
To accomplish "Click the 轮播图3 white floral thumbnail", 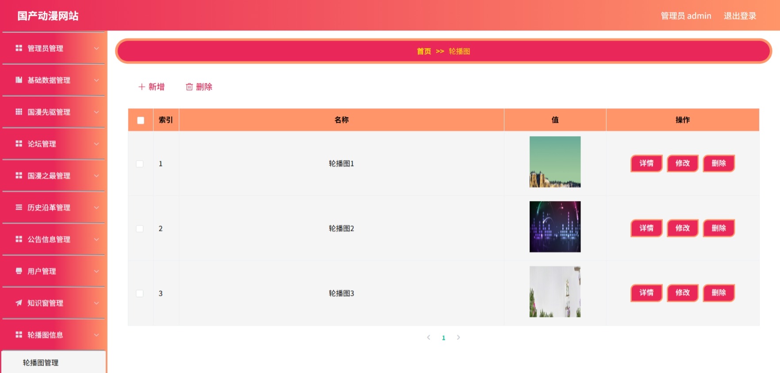I will [555, 292].
